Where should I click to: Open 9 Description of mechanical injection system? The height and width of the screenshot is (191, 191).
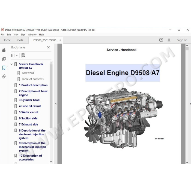pyautogui.click(x=32, y=147)
